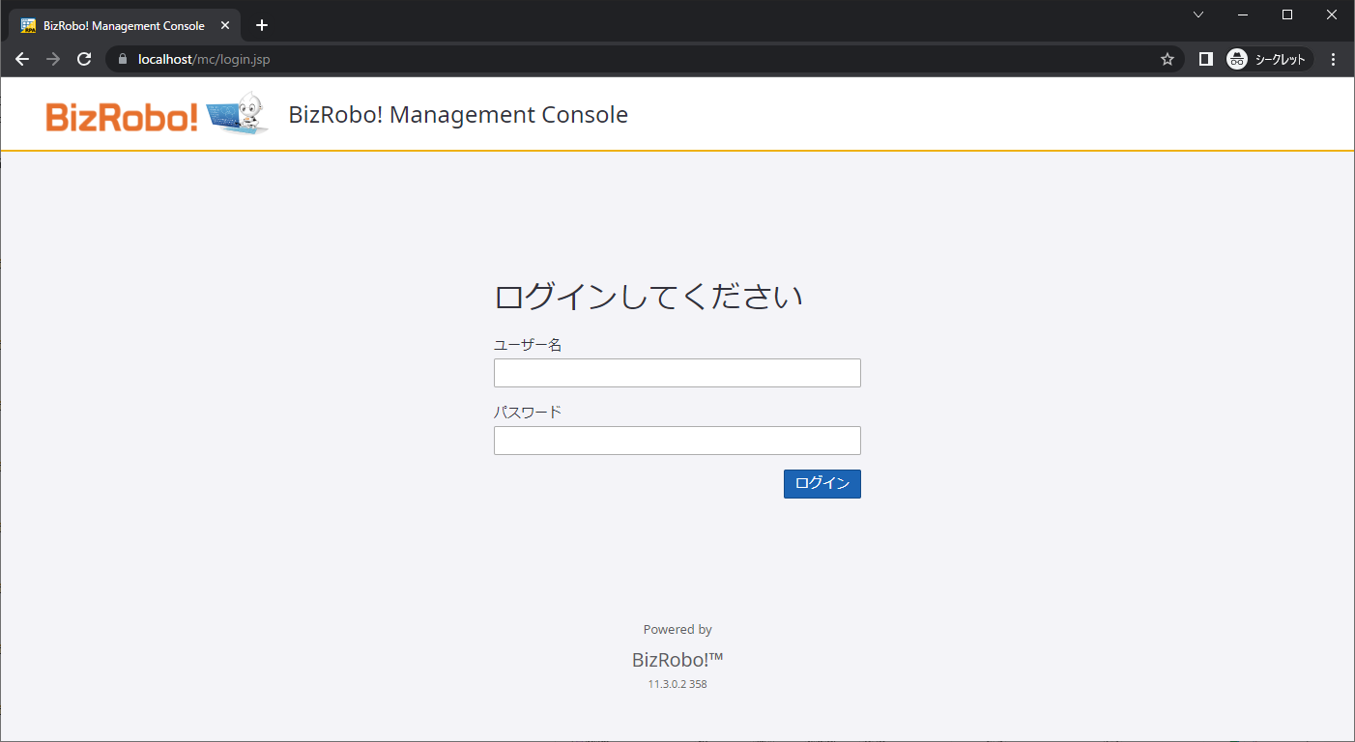Open side panel icon in toolbar
Image resolution: width=1355 pixels, height=742 pixels.
[x=1205, y=59]
